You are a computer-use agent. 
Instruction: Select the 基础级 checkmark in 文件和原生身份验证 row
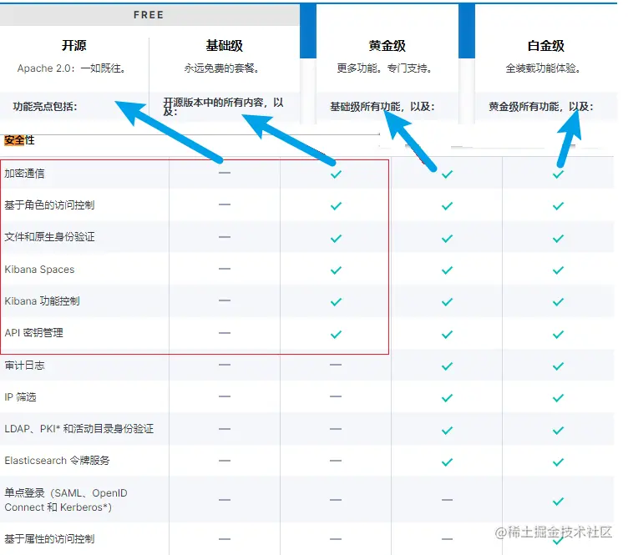point(336,239)
